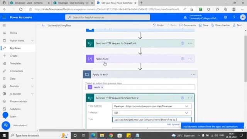Run Flow checker

tap(220, 25)
